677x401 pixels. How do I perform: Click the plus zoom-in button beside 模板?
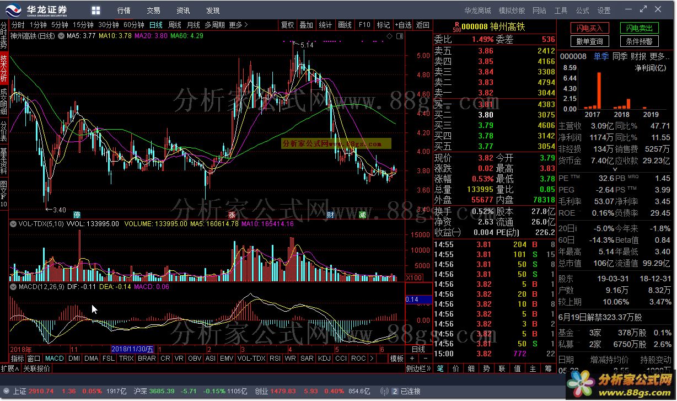(x=411, y=359)
